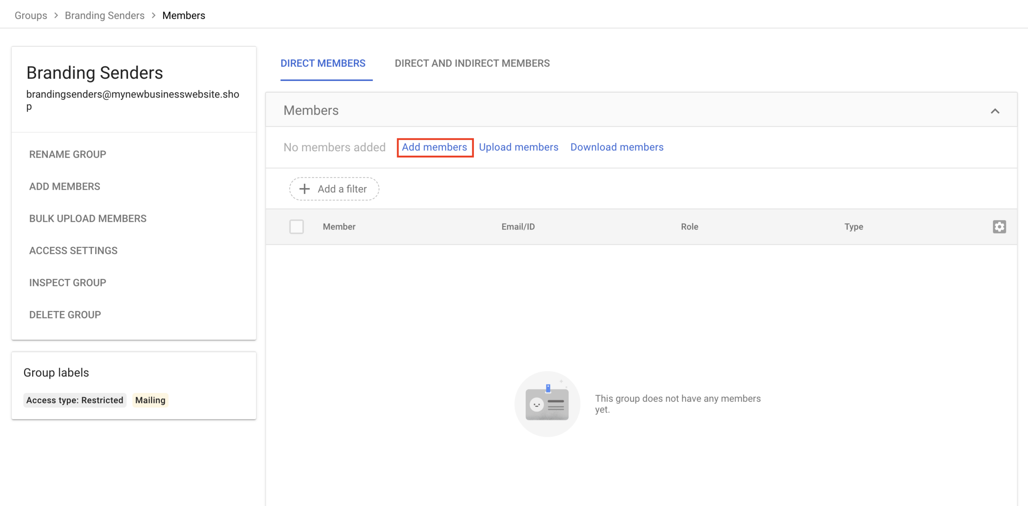The image size is (1028, 506).
Task: Click Delete Group in sidebar
Action: coord(65,315)
